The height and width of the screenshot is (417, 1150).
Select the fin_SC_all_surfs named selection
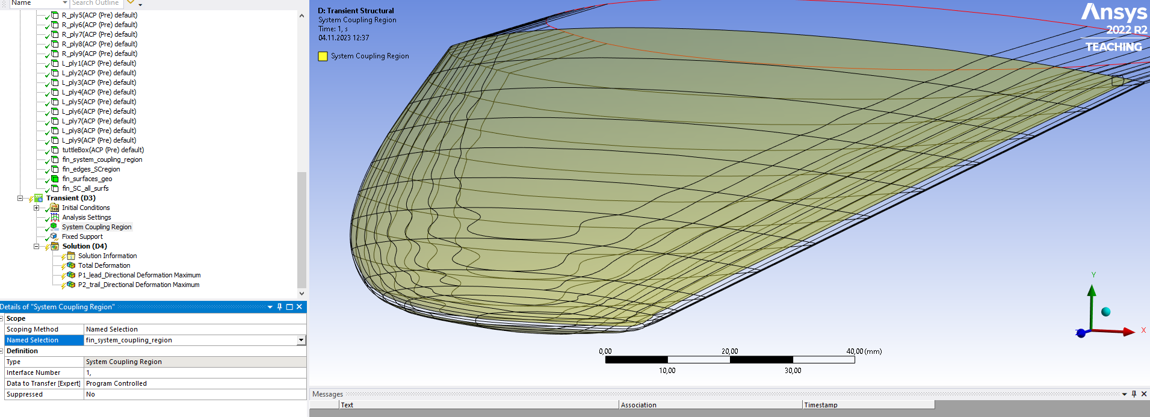pyautogui.click(x=85, y=188)
